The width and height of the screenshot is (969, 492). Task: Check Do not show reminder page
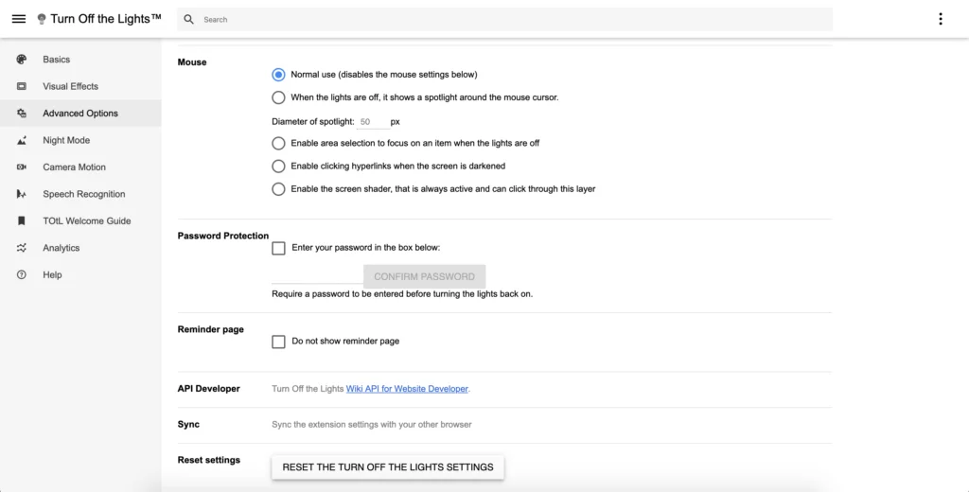tap(278, 342)
